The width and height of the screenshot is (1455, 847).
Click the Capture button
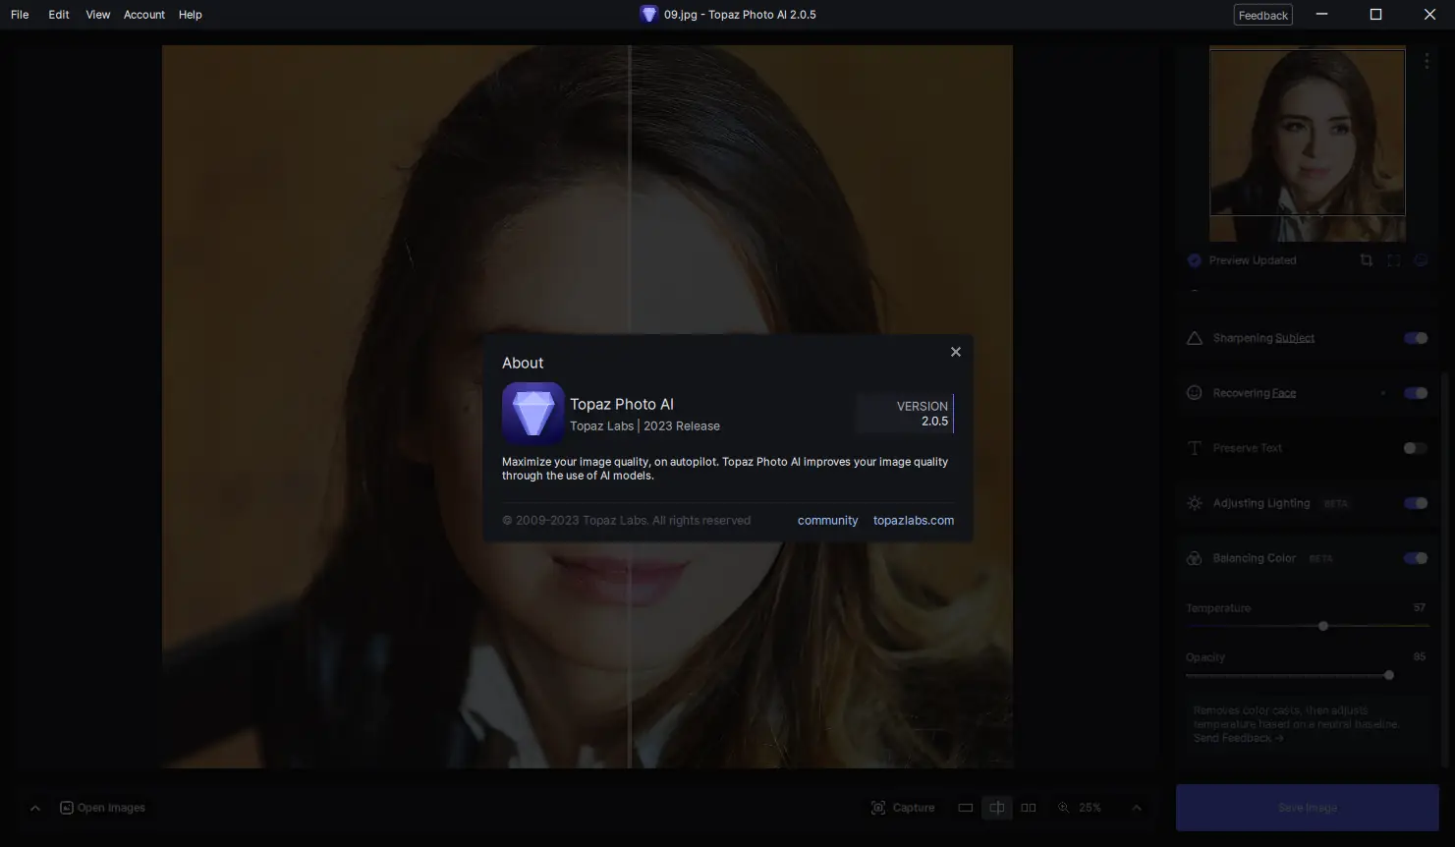click(903, 808)
